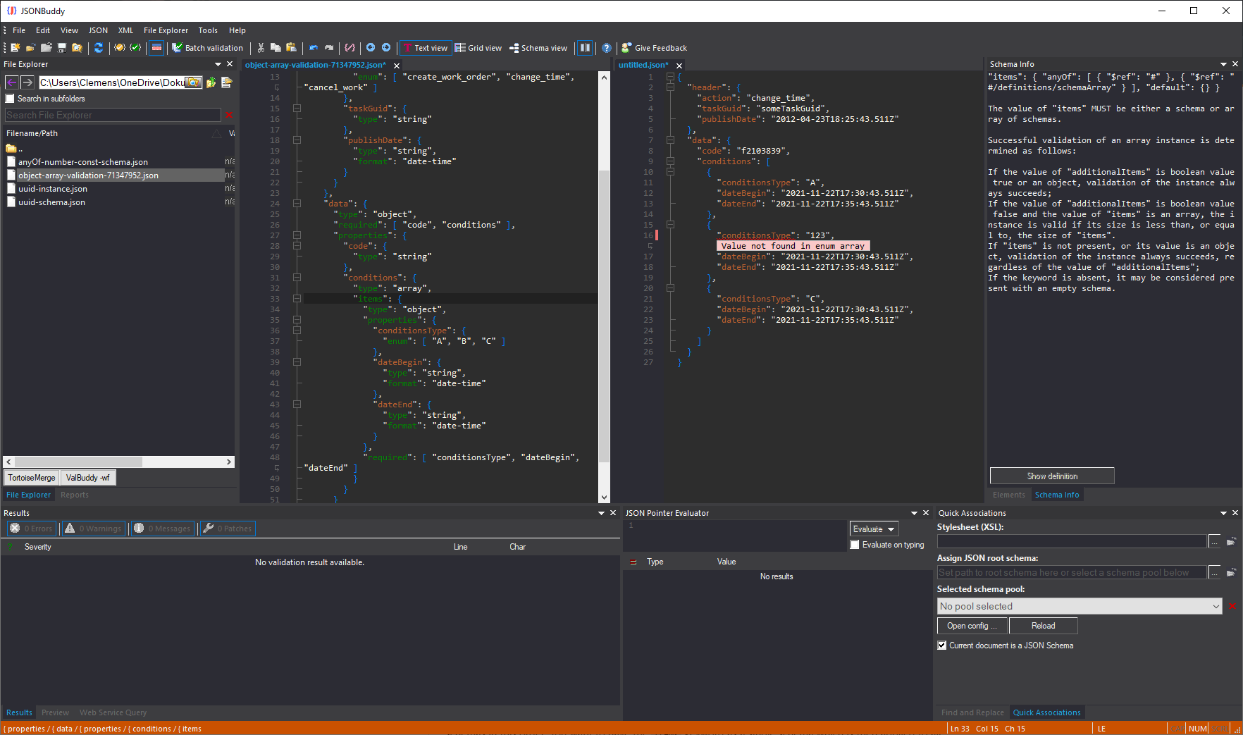1243x735 pixels.
Task: Open File Explorer panel options dropdown arrow
Action: click(218, 64)
